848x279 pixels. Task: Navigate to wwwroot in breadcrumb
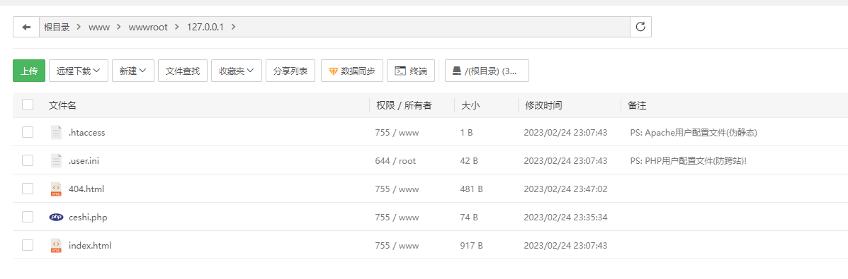click(148, 27)
